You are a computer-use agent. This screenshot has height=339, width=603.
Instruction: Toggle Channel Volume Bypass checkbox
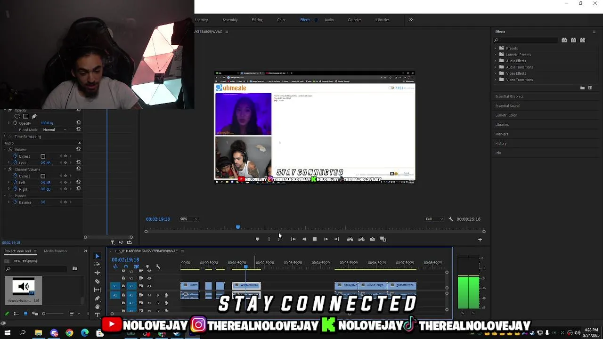click(43, 176)
